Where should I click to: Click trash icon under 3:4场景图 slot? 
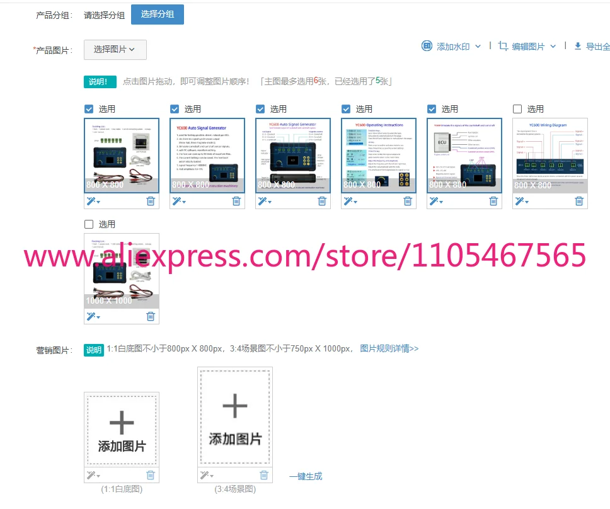coord(264,475)
